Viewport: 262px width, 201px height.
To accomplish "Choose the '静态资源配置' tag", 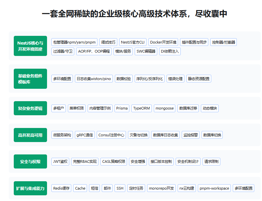I will 199,79.
